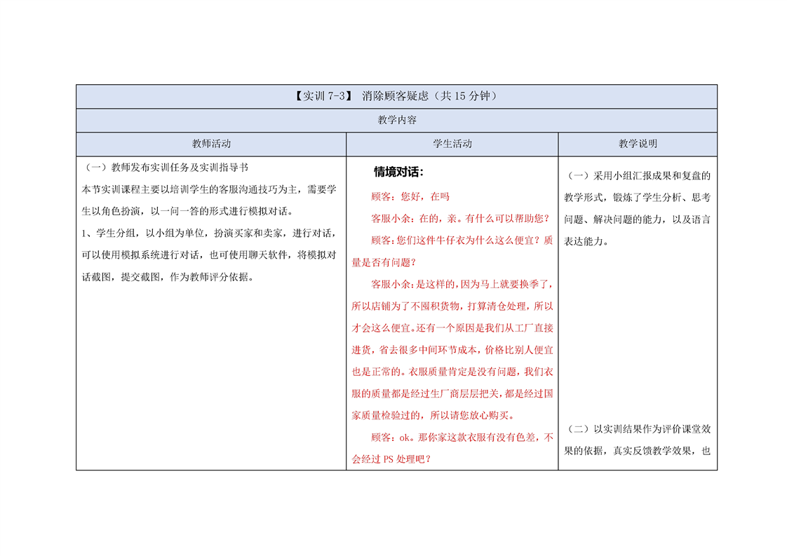The image size is (787, 556).
Task: Click the title row '【实训 7-3】消除顾客疑虑'
Action: 396,97
